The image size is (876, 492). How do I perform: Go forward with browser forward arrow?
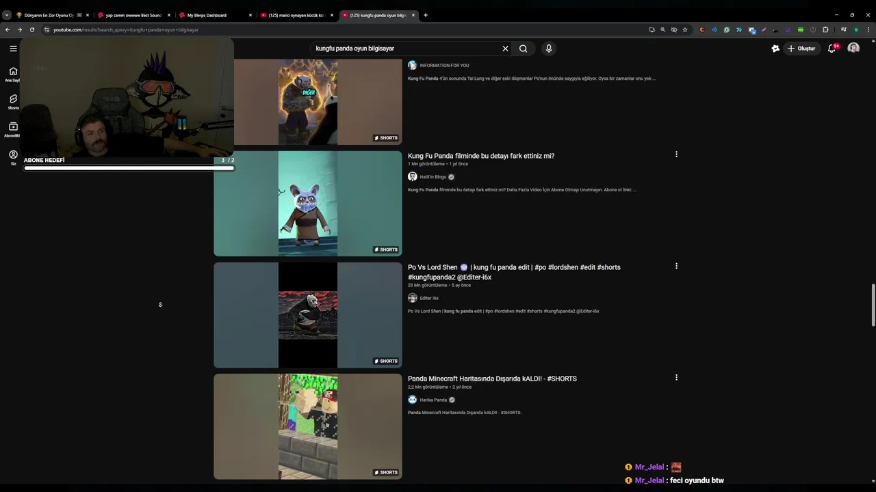click(x=19, y=29)
